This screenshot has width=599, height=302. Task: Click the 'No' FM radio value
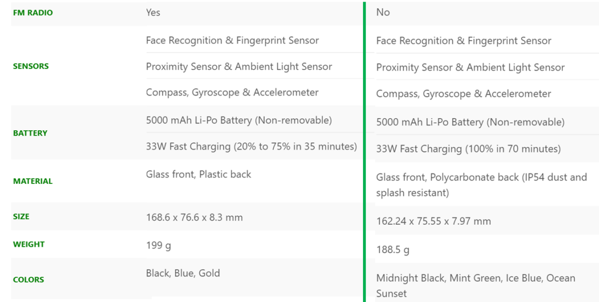click(383, 12)
